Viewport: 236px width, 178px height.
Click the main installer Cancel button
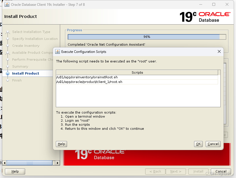pyautogui.click(x=221, y=171)
